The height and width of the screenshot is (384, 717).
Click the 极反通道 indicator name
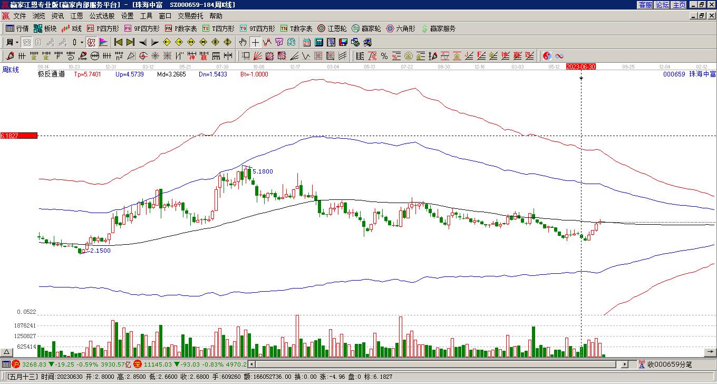(51, 74)
